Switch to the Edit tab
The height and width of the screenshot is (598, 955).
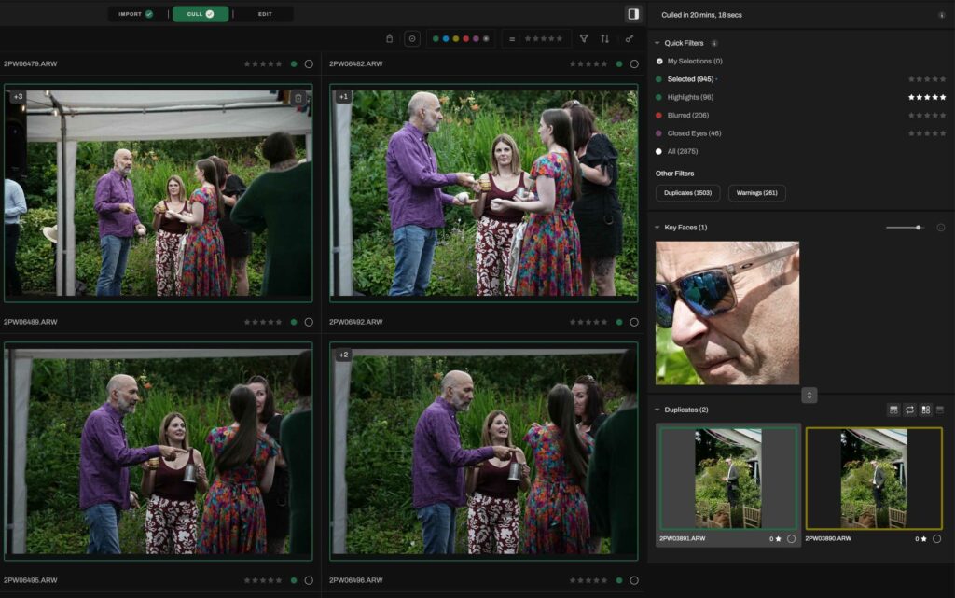coord(265,14)
